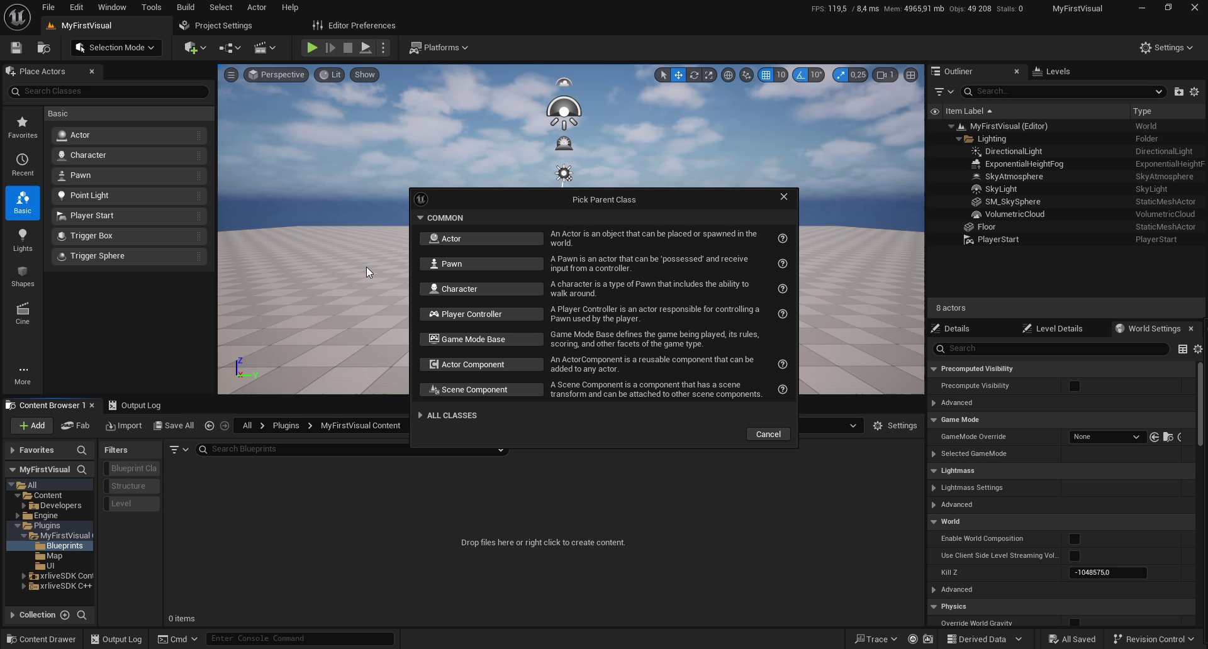
Task: Click the Add button in Content Browser
Action: click(x=31, y=426)
